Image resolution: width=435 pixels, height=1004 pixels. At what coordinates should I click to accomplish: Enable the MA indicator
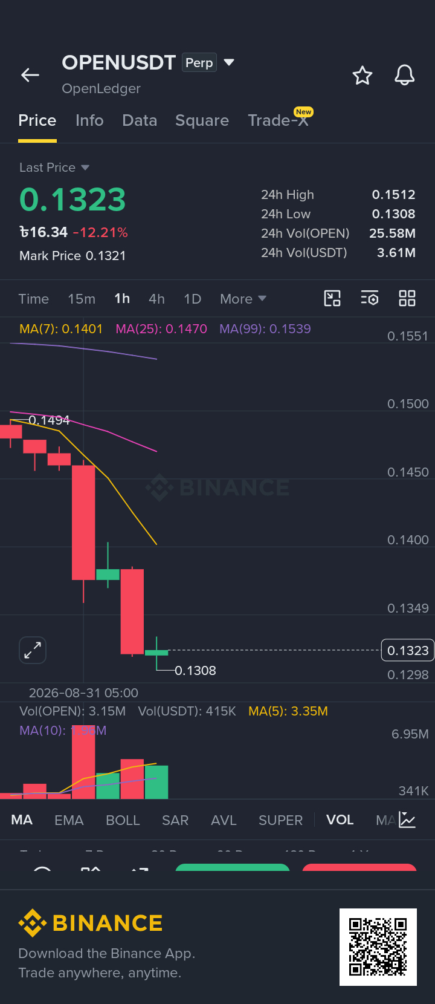(22, 820)
